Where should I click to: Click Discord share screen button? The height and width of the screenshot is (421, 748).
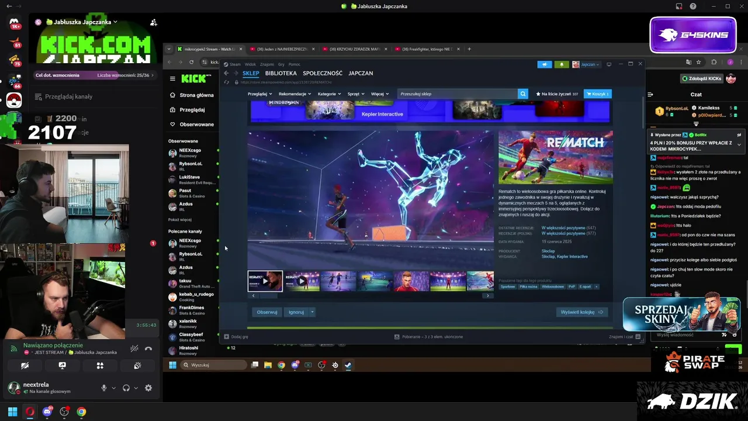pos(63,365)
